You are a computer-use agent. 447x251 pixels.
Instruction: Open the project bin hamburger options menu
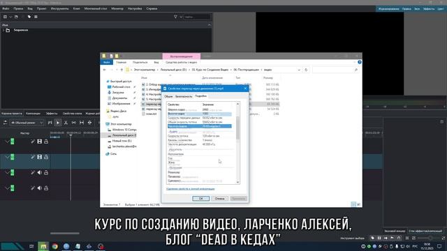pos(36,17)
